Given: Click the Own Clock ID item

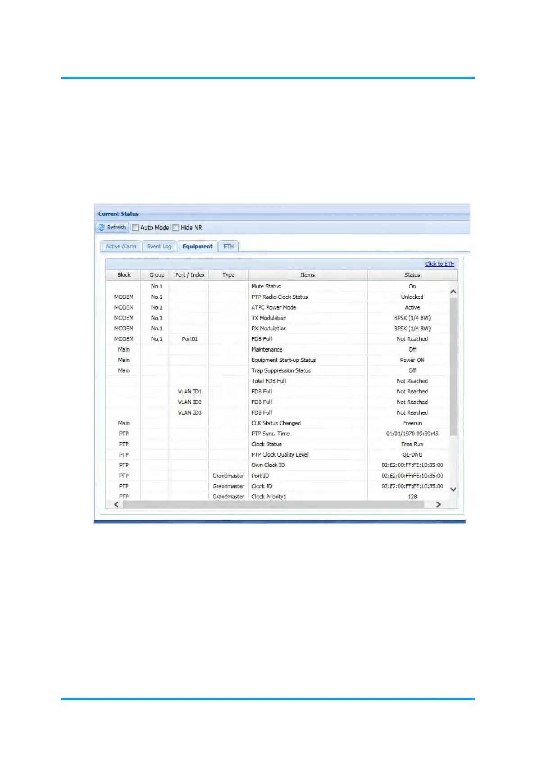Looking at the screenshot, I should 268,465.
